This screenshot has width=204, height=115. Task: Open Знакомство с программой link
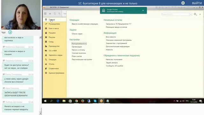pos(116,43)
